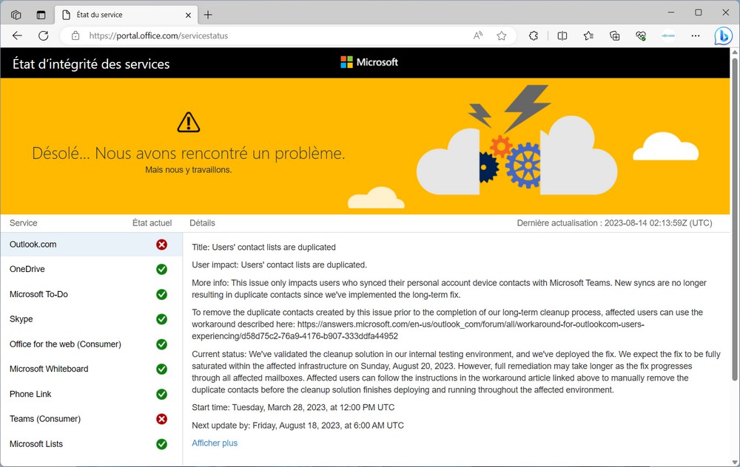Open a new tab with the plus button
The width and height of the screenshot is (740, 467).
208,15
